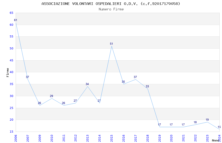
Task: Select the year 2013 on x-axis
Action: tap(87, 138)
